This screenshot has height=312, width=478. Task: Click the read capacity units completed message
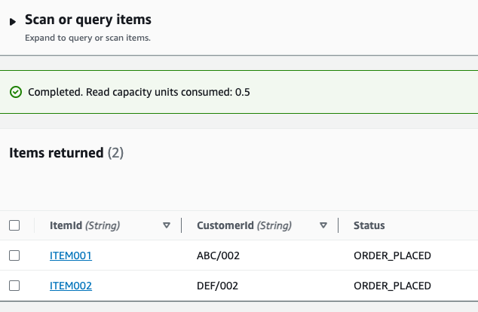click(139, 92)
